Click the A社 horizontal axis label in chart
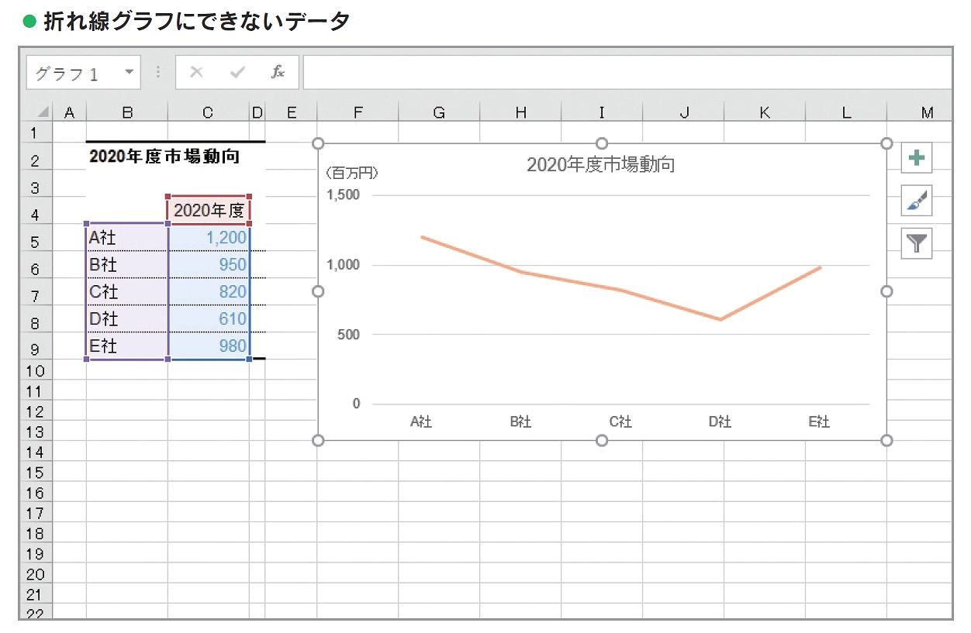This screenshot has height=633, width=971. pos(420,422)
